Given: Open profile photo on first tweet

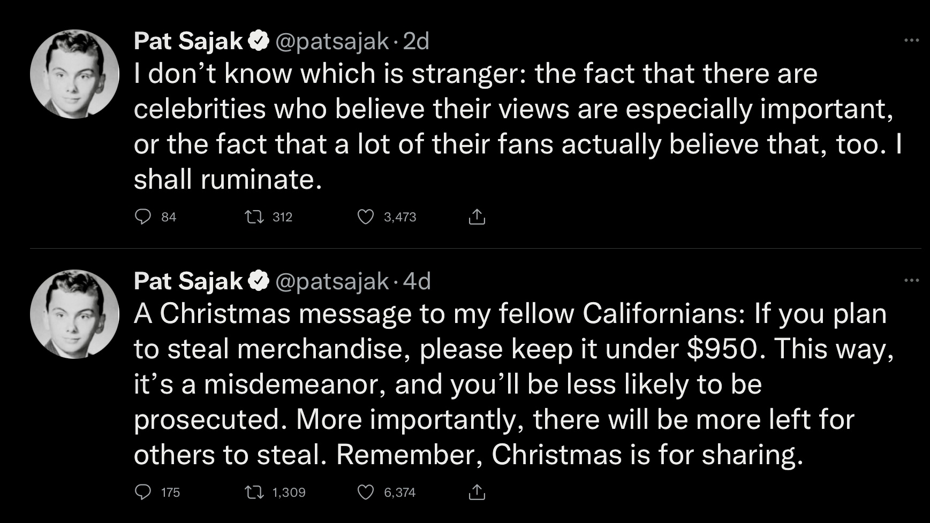Looking at the screenshot, I should click(x=74, y=74).
